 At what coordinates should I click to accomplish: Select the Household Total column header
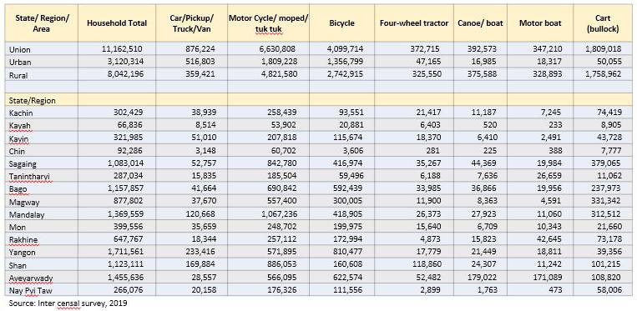point(117,23)
